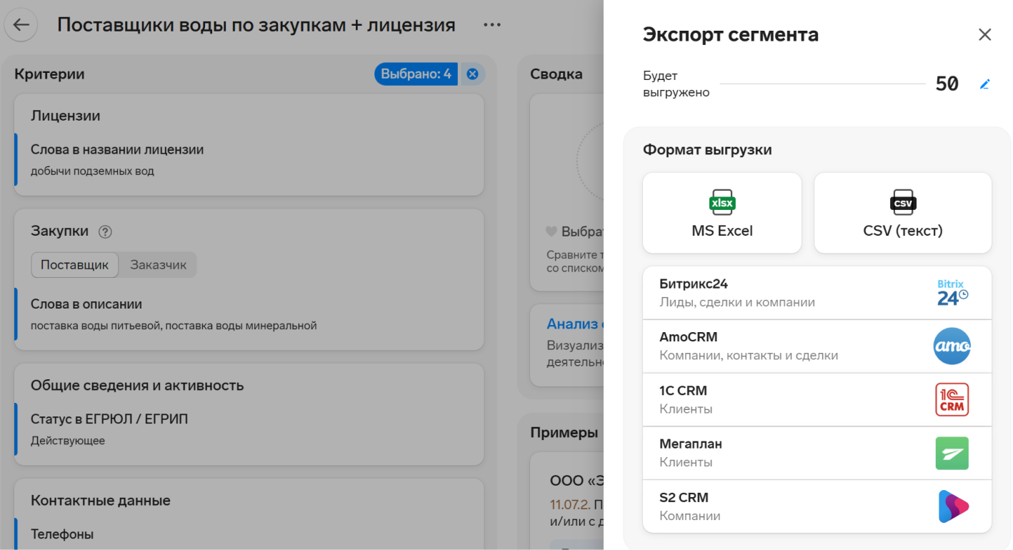Click the Выбрано: 4 badge
1013x550 pixels.
click(x=416, y=74)
